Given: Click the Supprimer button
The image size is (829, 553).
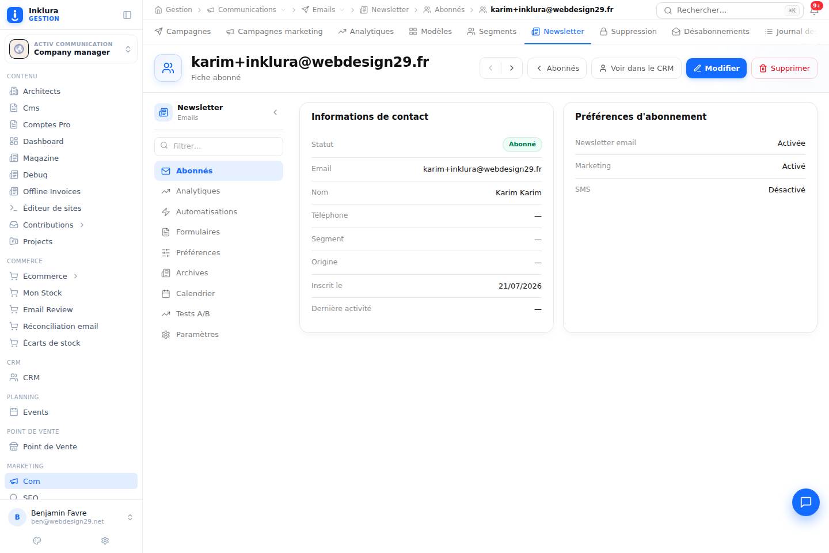Looking at the screenshot, I should click(x=784, y=68).
